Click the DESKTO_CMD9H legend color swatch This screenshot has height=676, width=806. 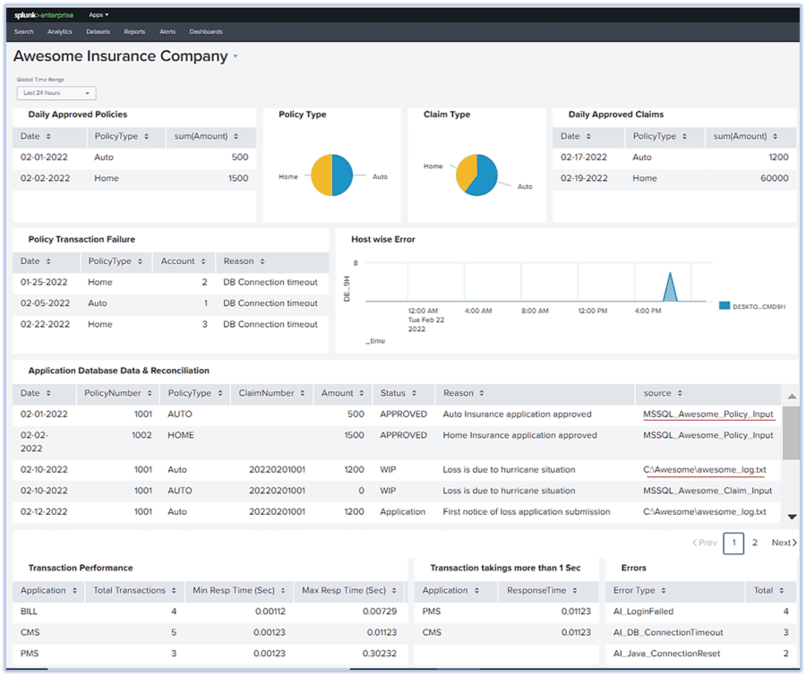(x=724, y=304)
